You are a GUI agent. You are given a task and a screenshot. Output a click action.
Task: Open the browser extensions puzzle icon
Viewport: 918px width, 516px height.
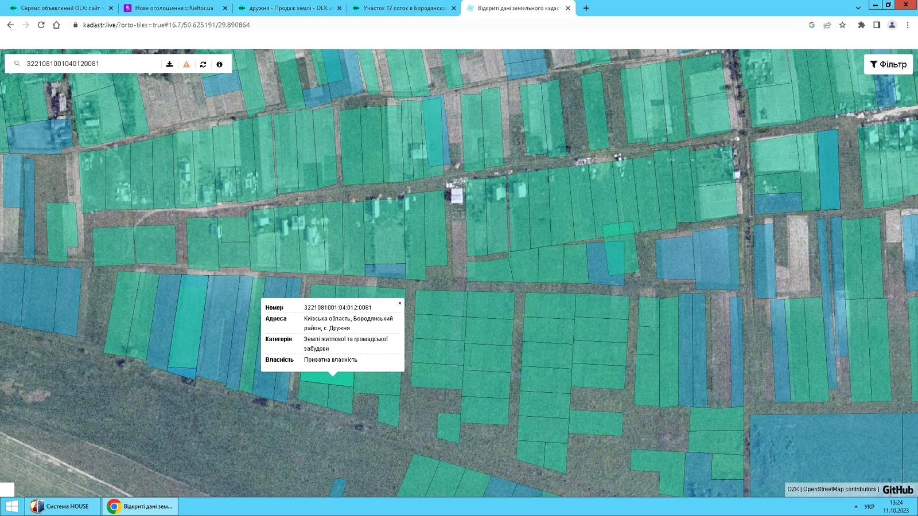coord(861,25)
